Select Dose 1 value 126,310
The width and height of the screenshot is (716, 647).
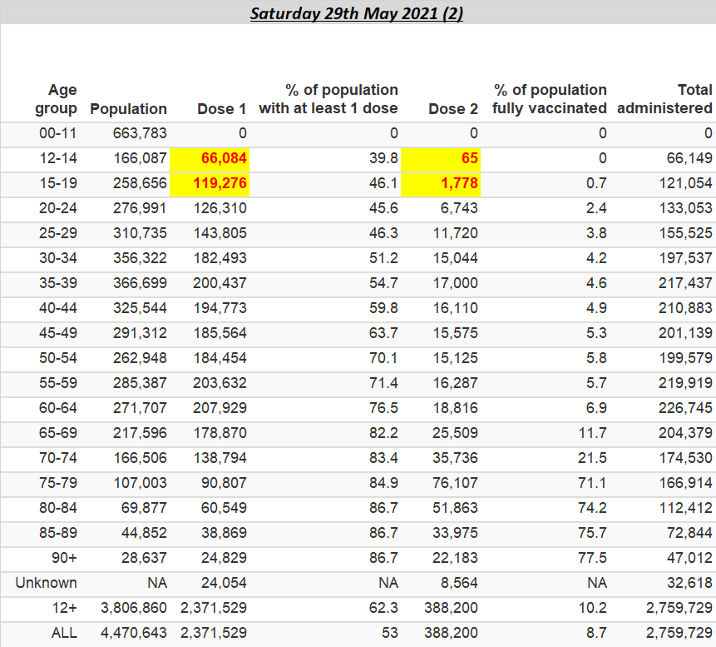tap(220, 208)
